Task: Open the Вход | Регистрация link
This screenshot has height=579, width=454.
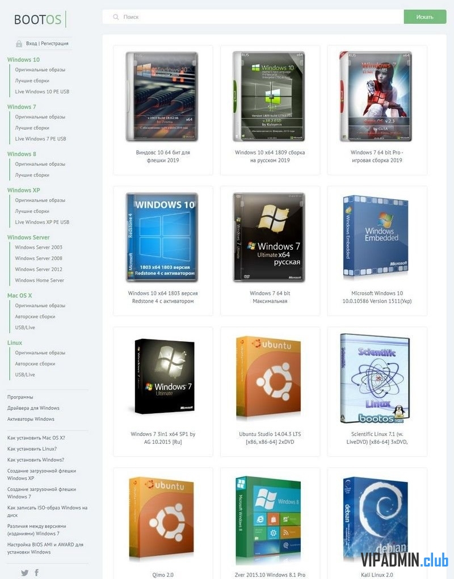Action: point(47,44)
